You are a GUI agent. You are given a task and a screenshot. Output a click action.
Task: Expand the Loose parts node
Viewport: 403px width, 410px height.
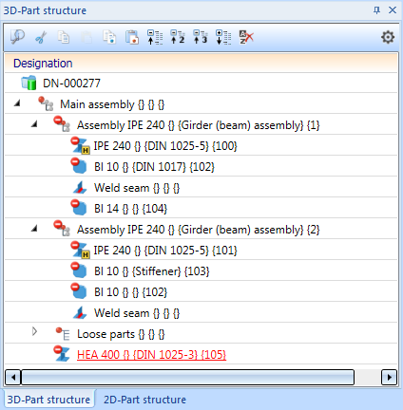click(34, 331)
